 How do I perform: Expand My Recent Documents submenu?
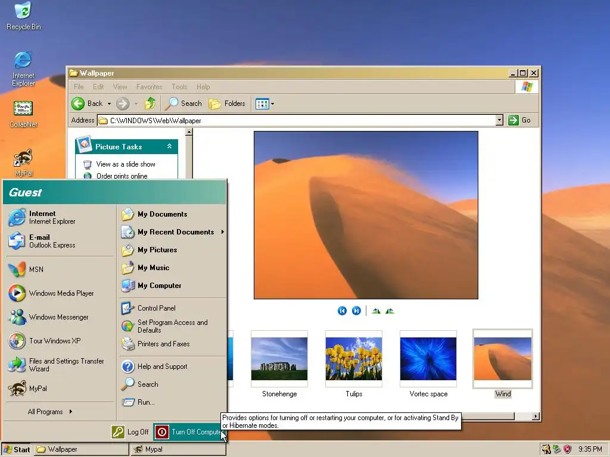coord(173,232)
